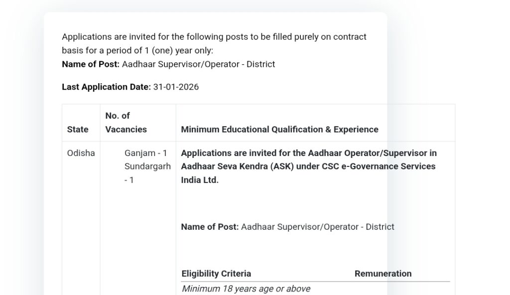Click the "Odisha" state cell

(x=81, y=153)
